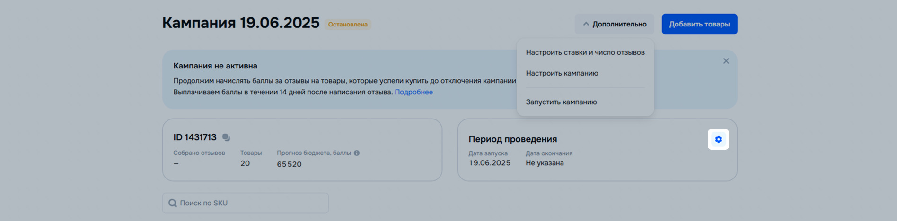Collapse the Дополнительно dropdown menu
Screen dimensions: 897x221
(x=614, y=24)
